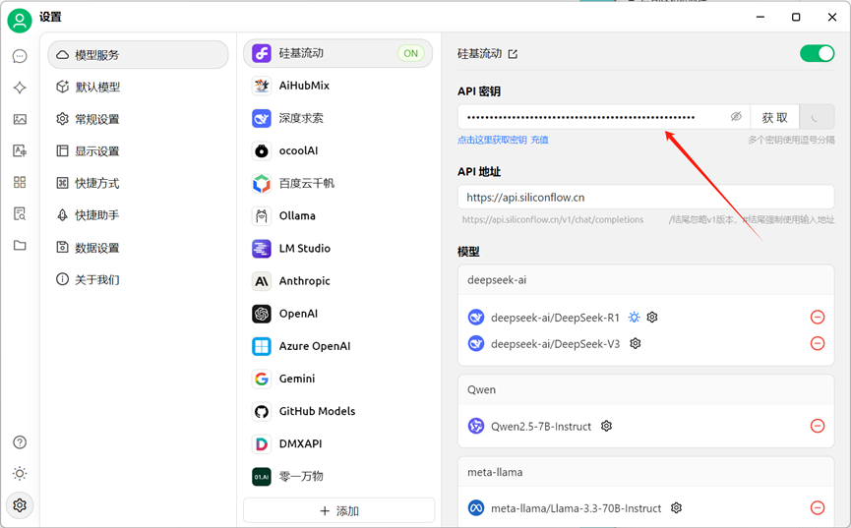Open 关于我们 section
The height and width of the screenshot is (528, 851).
point(138,279)
